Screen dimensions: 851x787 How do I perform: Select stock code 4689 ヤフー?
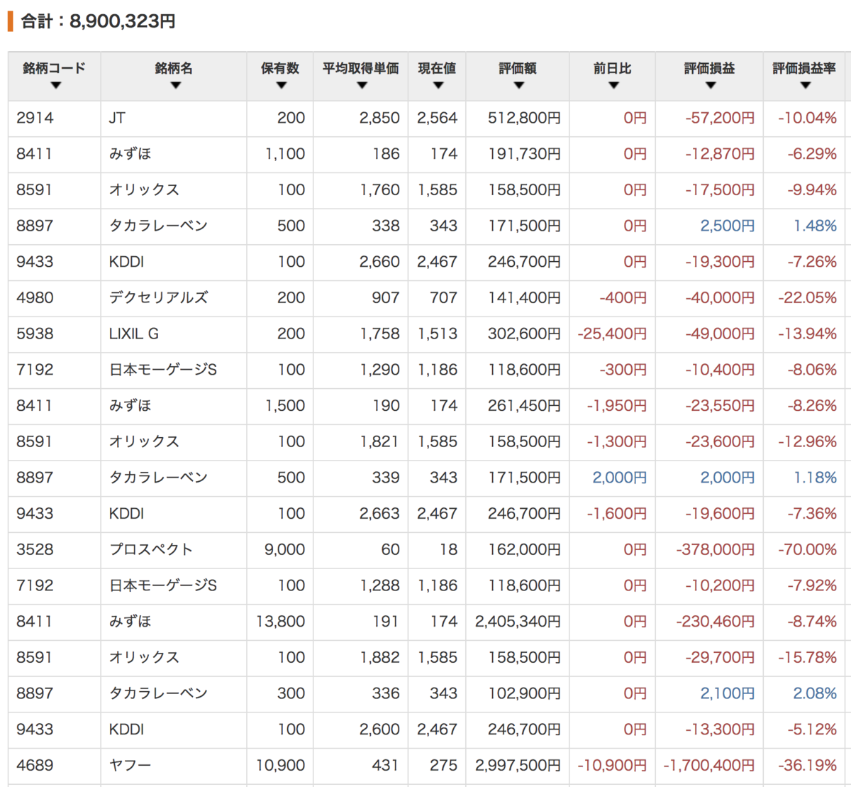pos(34,766)
